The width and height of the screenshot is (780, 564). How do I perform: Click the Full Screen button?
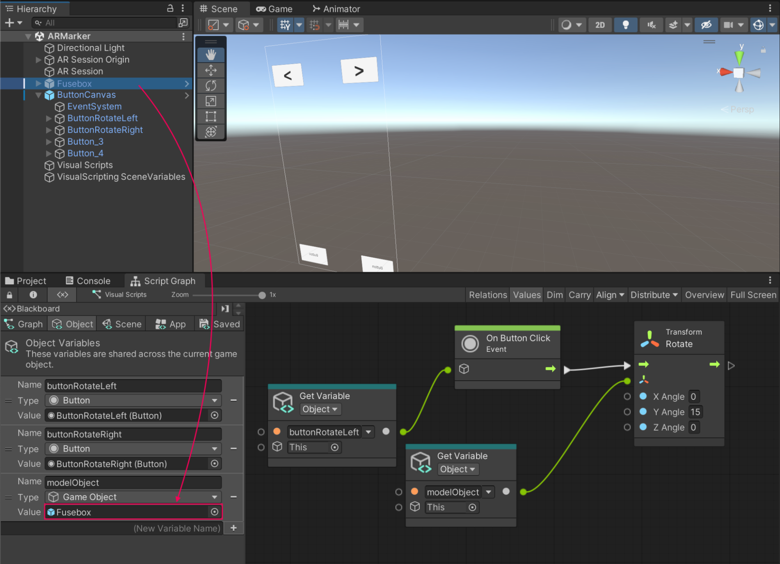point(753,295)
